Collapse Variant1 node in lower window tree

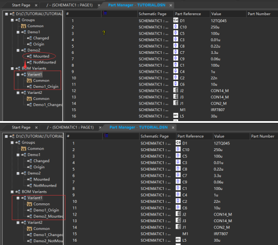pos(18,198)
